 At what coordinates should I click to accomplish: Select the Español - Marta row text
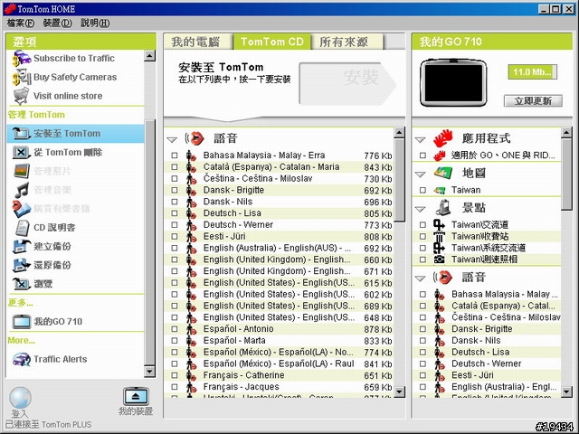tap(234, 340)
